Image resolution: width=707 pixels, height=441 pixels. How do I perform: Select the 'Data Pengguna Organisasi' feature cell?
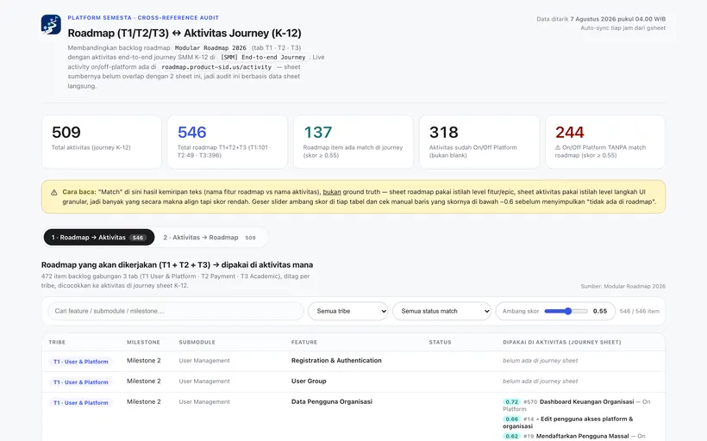(332, 402)
